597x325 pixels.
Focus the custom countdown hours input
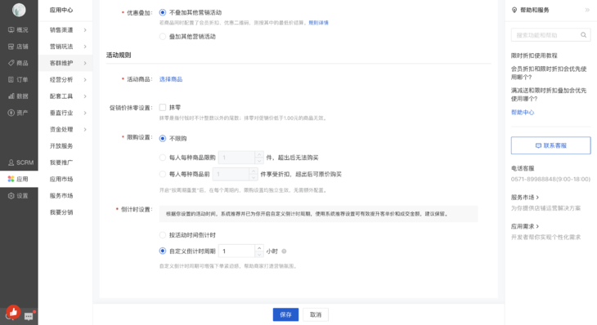[x=237, y=251]
